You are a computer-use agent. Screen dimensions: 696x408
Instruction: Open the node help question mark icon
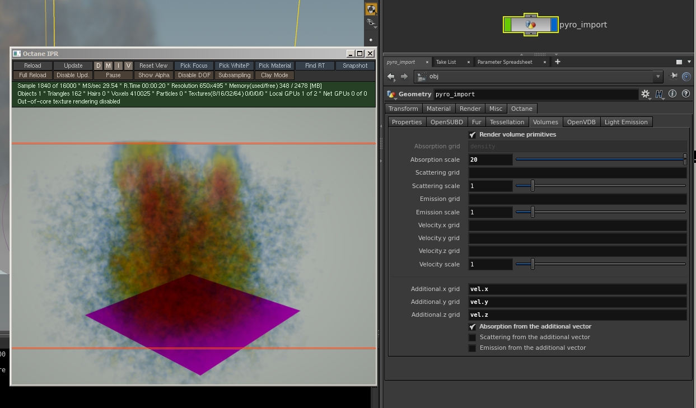pyautogui.click(x=685, y=94)
